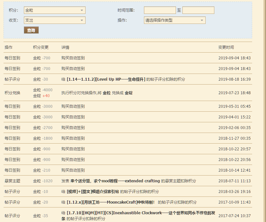The height and width of the screenshot is (222, 266).
Task: Click the 变更时间 column header
Action: point(226,47)
